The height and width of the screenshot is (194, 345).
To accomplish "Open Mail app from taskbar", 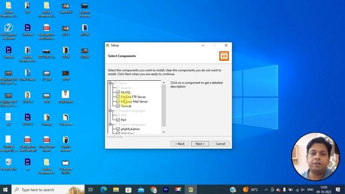I will pos(141,189).
